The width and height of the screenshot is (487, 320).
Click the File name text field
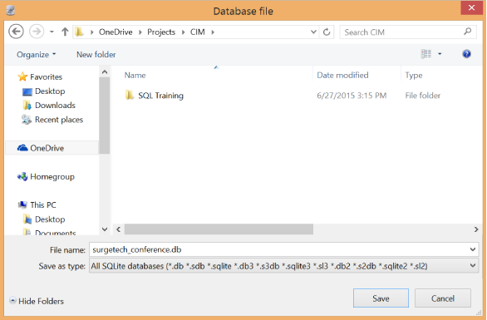278,250
